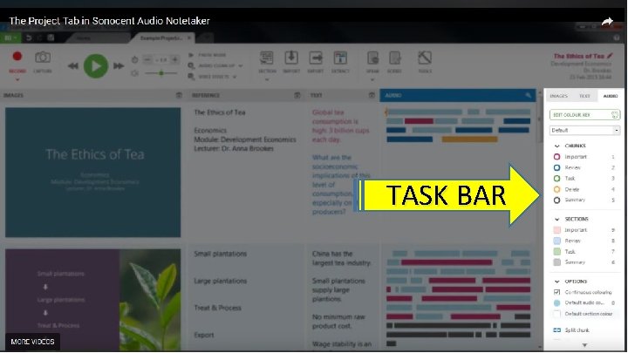Select The Ethics of Tea slide thumbnail
This screenshot has width=628, height=353.
(x=93, y=173)
